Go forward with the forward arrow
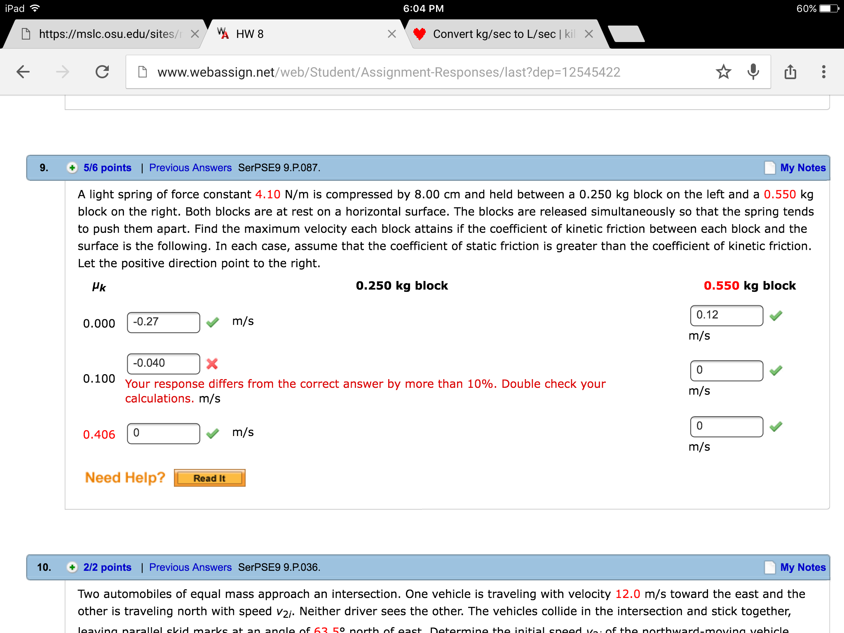Image resolution: width=844 pixels, height=633 pixels. [63, 72]
